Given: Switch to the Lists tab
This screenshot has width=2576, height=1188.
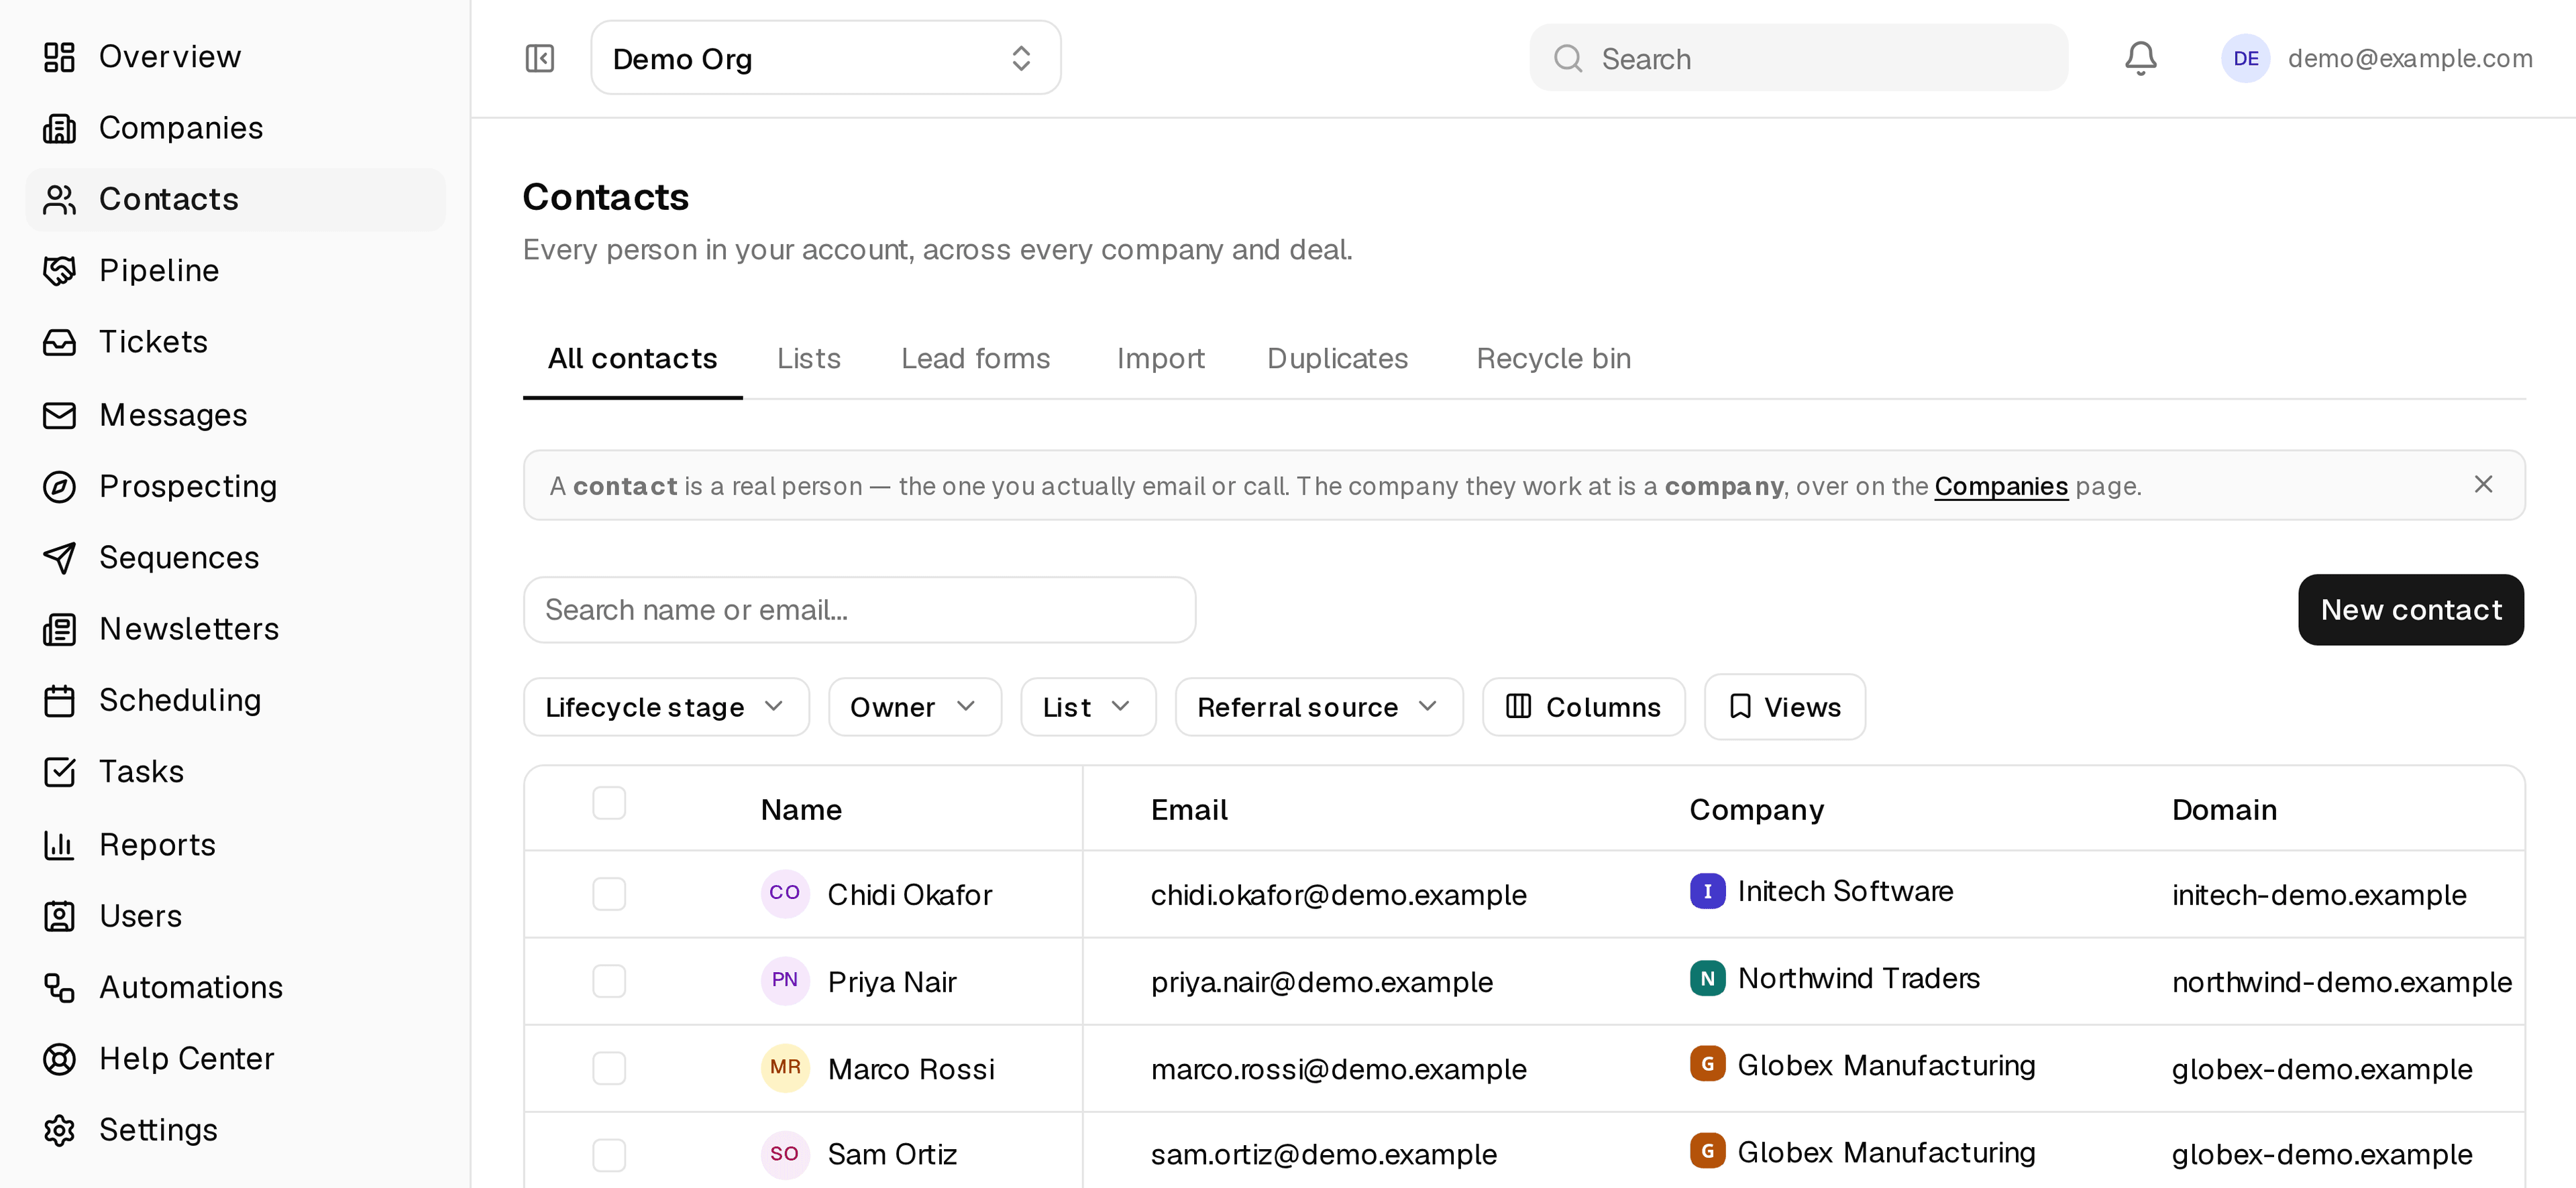Looking at the screenshot, I should click(x=808, y=359).
